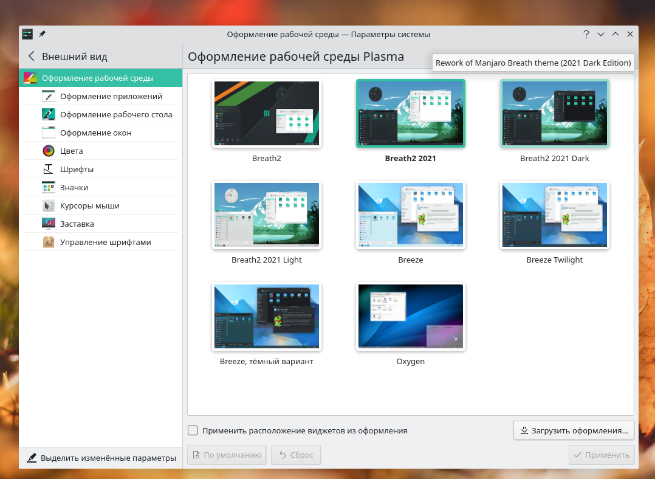
Task: Click the Курсоры мыши cursor icon
Action: click(49, 205)
